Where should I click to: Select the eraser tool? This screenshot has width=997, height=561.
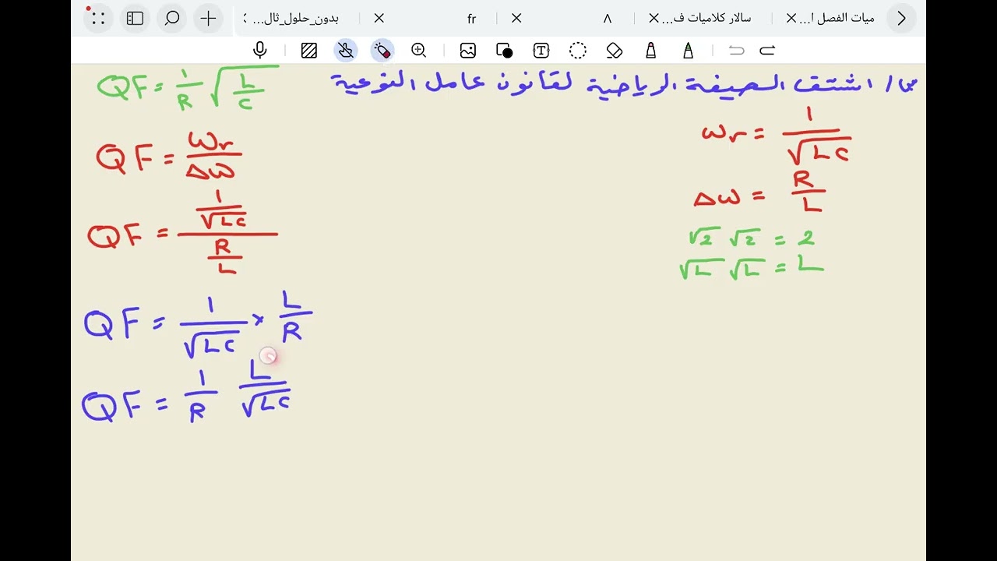click(x=615, y=51)
